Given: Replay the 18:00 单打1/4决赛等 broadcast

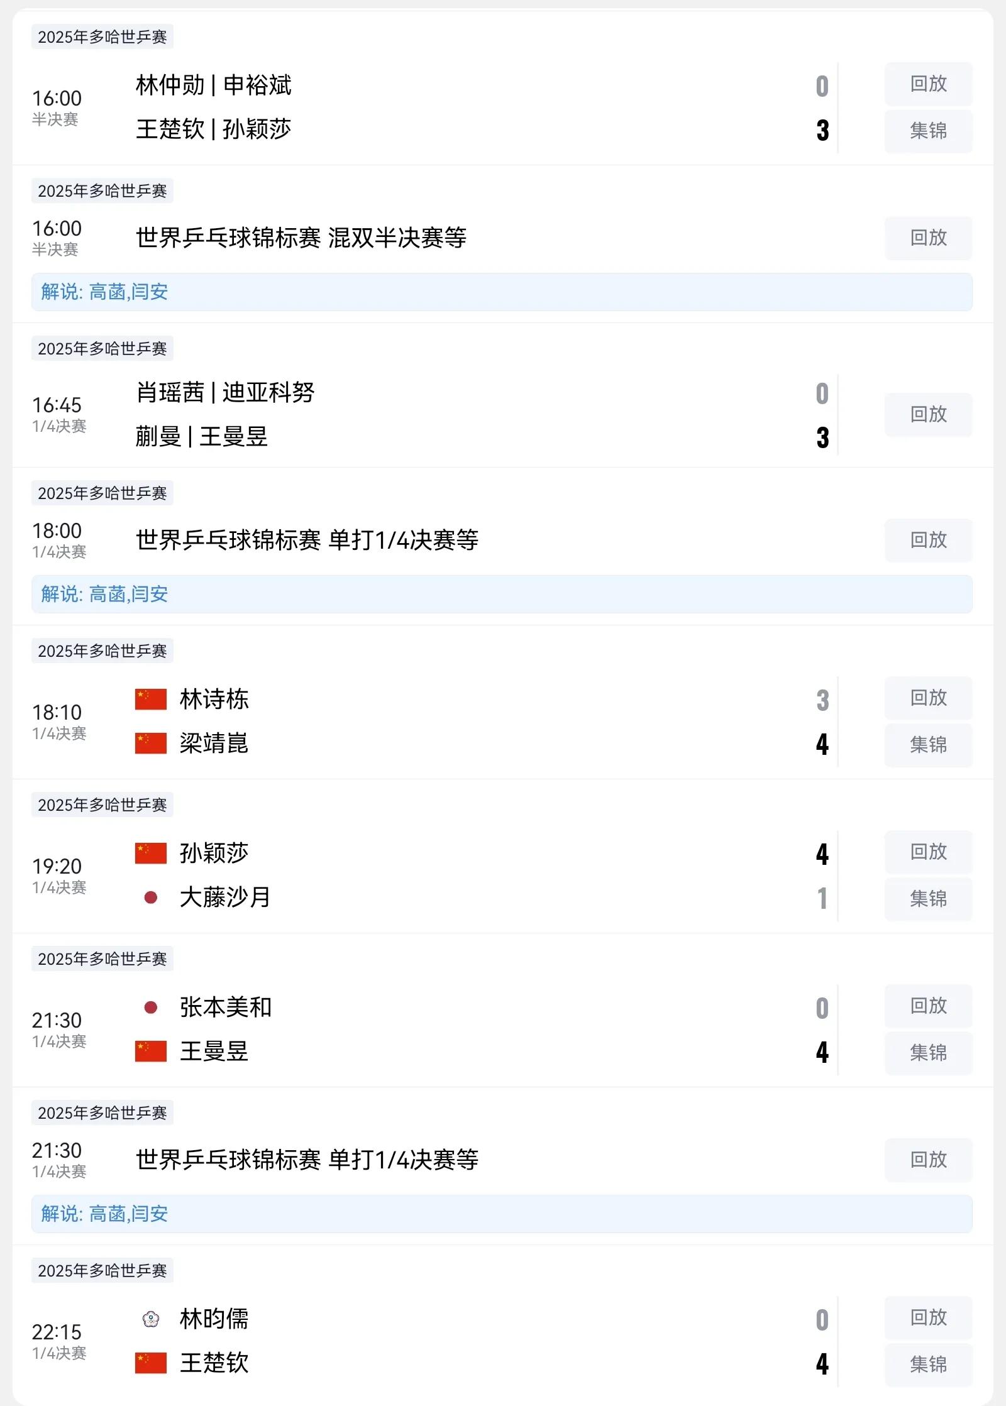Looking at the screenshot, I should point(928,540).
